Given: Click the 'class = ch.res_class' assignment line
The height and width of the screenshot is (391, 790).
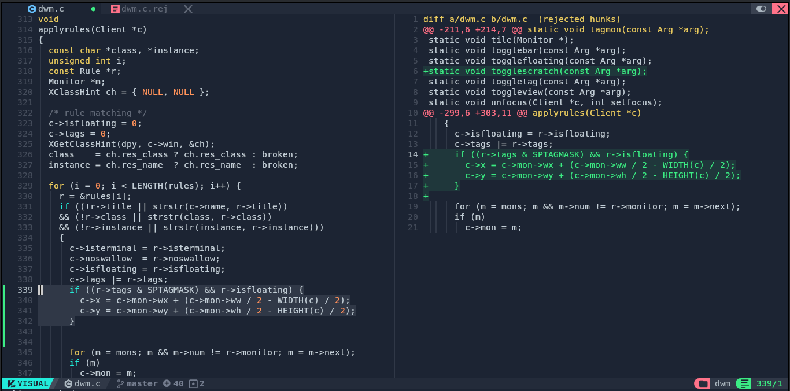Looking at the screenshot, I should tap(173, 154).
